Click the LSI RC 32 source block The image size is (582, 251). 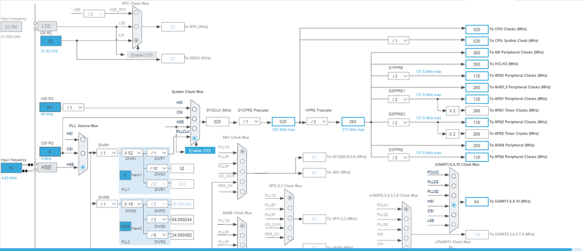[50, 41]
